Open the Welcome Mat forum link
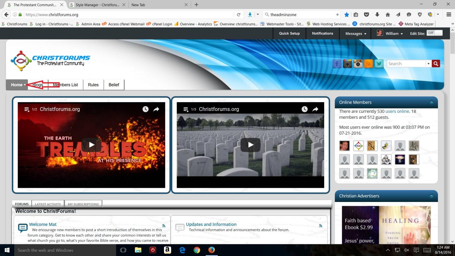The image size is (455, 256). (43, 224)
